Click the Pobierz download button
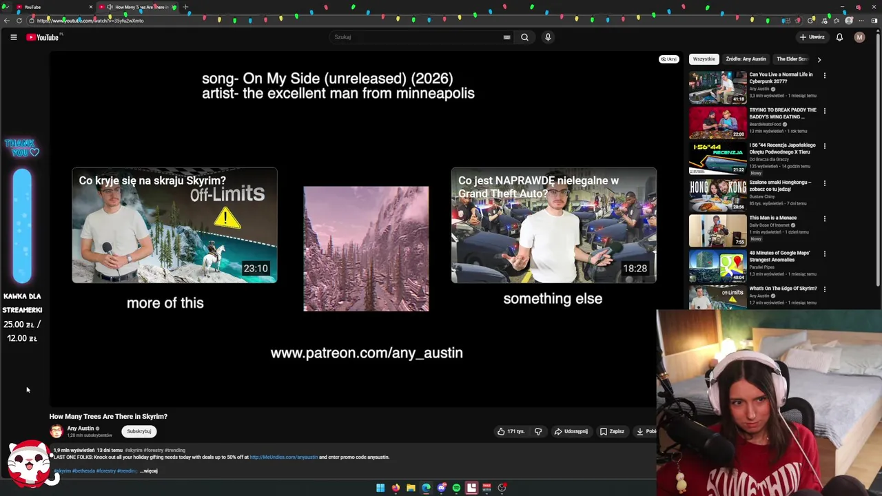882x496 pixels. pos(645,431)
